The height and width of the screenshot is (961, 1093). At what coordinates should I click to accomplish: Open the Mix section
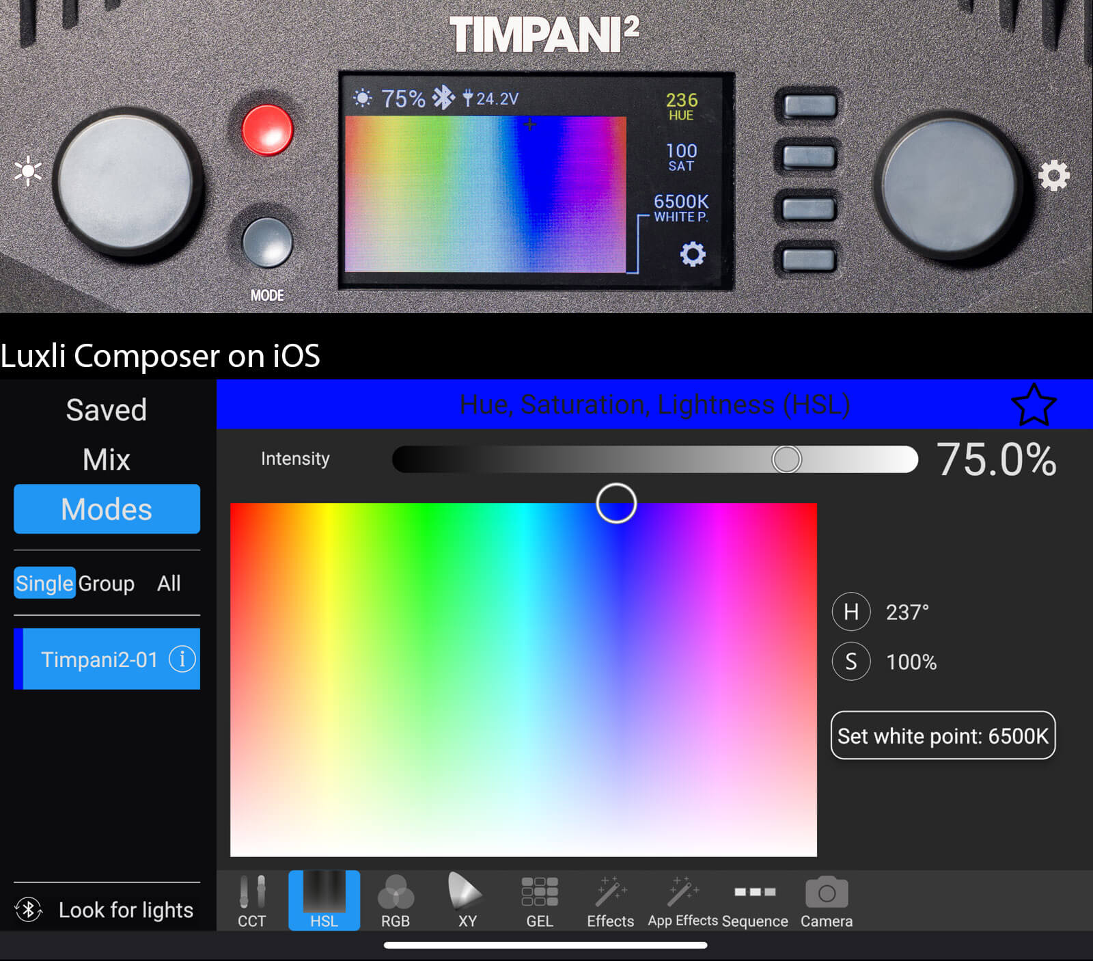tap(107, 459)
